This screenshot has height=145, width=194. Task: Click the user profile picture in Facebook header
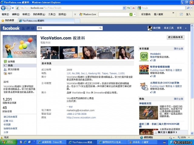click(x=150, y=28)
